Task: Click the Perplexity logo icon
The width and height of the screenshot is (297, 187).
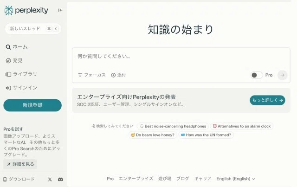Action: point(9,10)
